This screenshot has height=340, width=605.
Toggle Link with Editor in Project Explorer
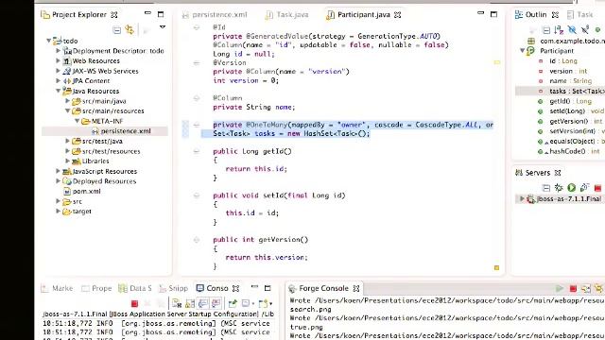(x=130, y=29)
